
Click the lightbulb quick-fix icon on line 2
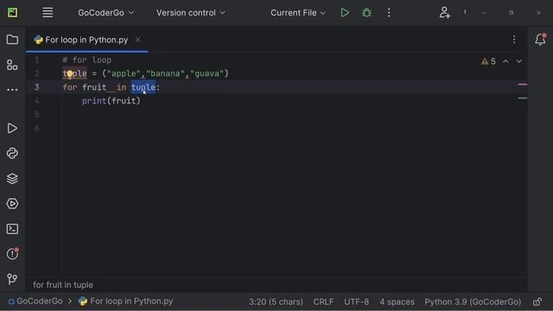[x=70, y=73]
